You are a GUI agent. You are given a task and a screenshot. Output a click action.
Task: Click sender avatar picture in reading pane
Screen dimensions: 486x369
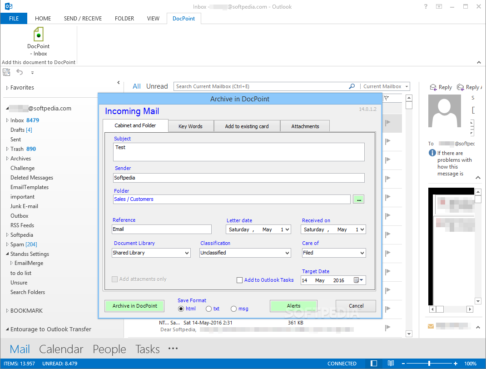[445, 111]
